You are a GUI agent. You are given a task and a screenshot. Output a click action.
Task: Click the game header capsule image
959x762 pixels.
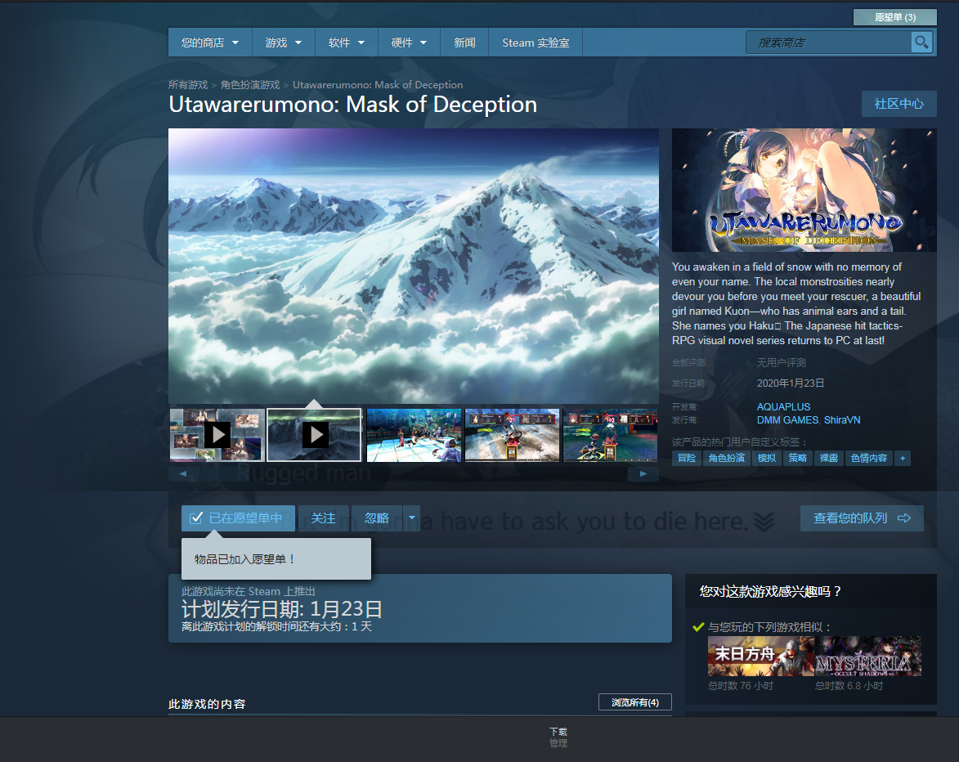pyautogui.click(x=804, y=190)
